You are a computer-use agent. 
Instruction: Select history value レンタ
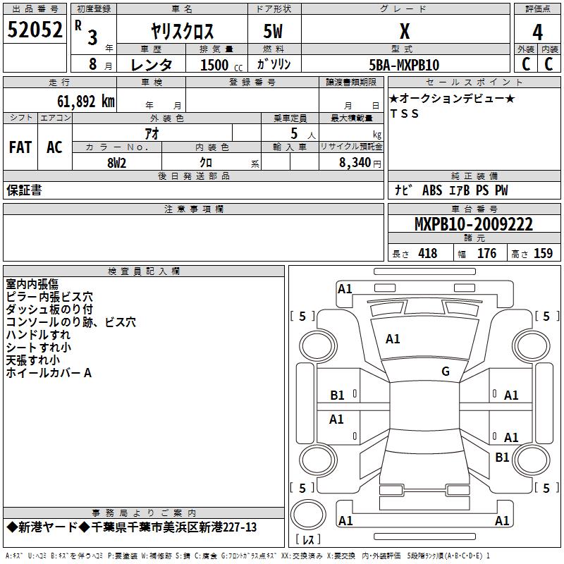(152, 65)
